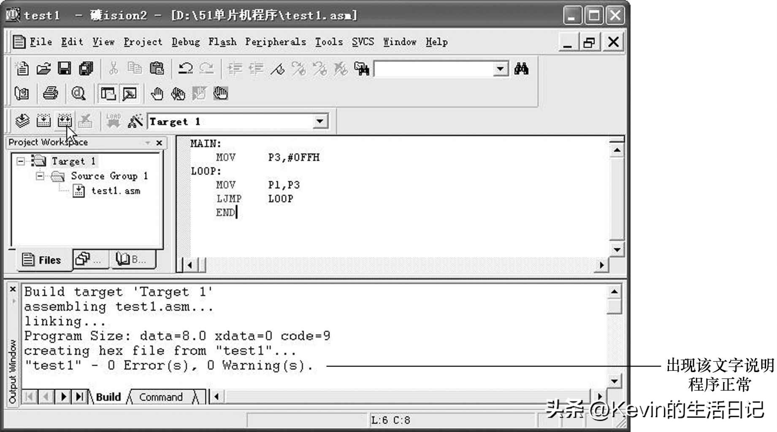The image size is (777, 432).
Task: Open the Debug menu
Action: [186, 42]
